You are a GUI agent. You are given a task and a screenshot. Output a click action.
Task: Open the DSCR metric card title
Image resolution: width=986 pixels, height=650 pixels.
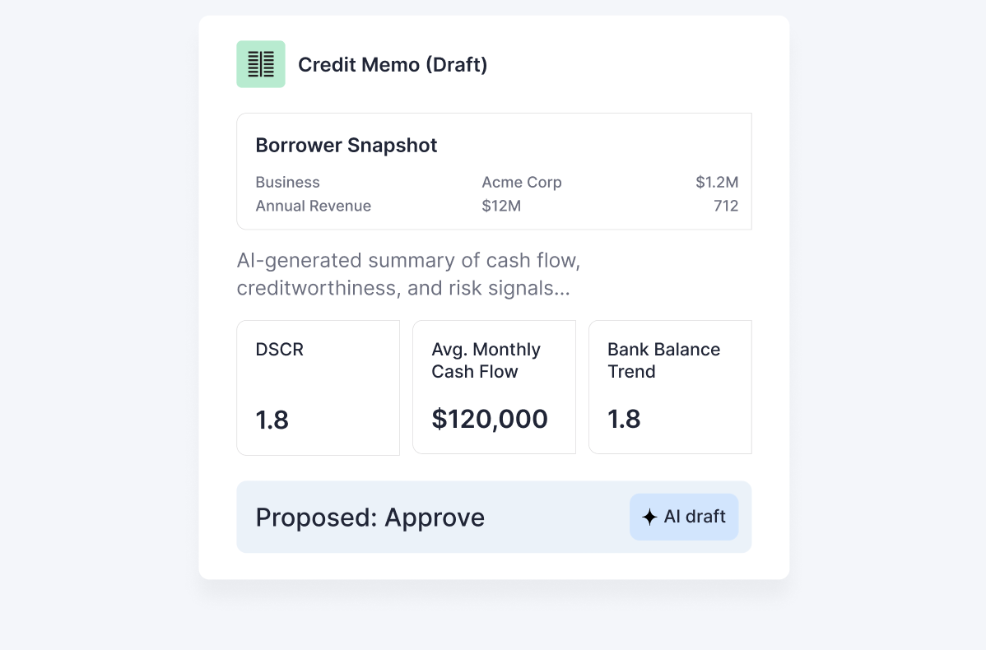point(280,350)
